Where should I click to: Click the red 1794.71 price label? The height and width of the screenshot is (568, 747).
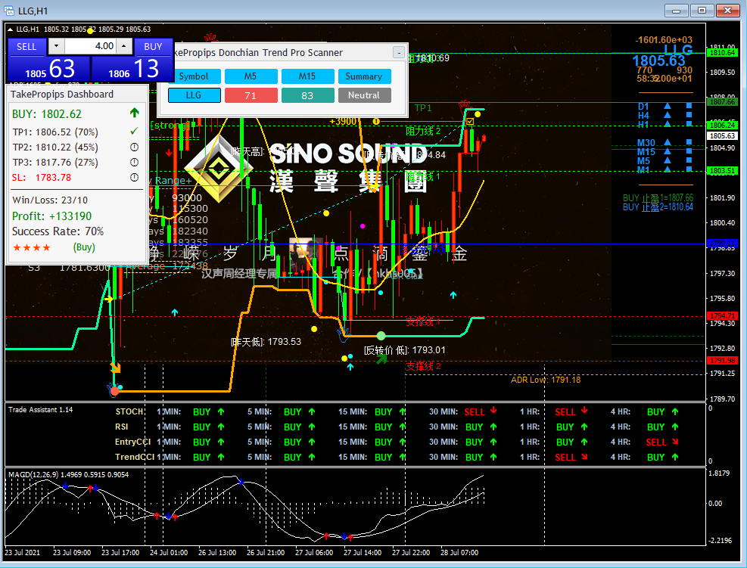pyautogui.click(x=722, y=315)
